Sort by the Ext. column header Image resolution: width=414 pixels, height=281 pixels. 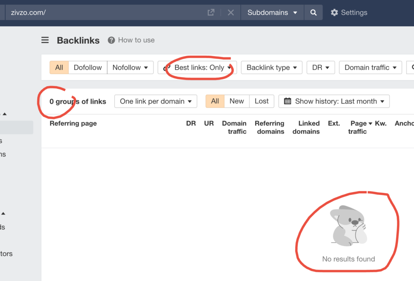(334, 123)
